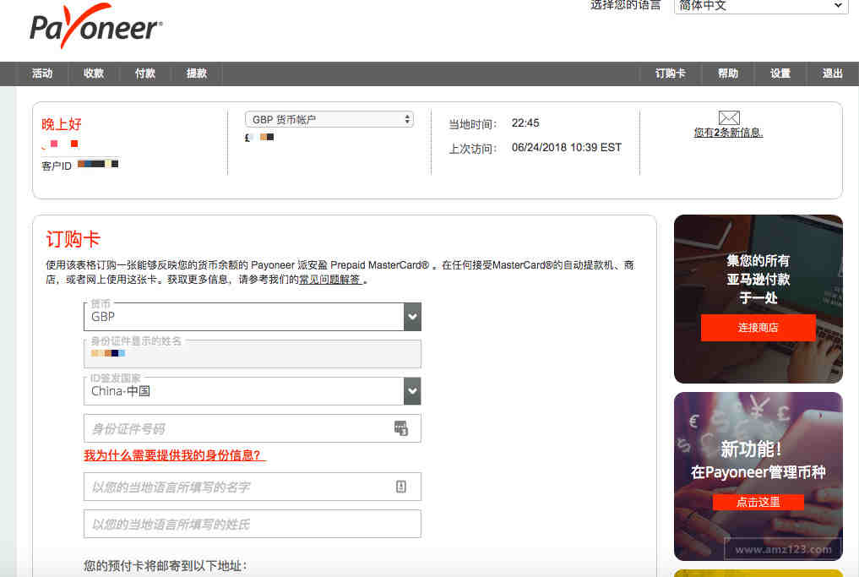
Task: Focus the local-language surname field
Action: (252, 524)
